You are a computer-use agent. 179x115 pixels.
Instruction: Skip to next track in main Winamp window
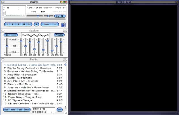pyautogui.click(x=29, y=24)
